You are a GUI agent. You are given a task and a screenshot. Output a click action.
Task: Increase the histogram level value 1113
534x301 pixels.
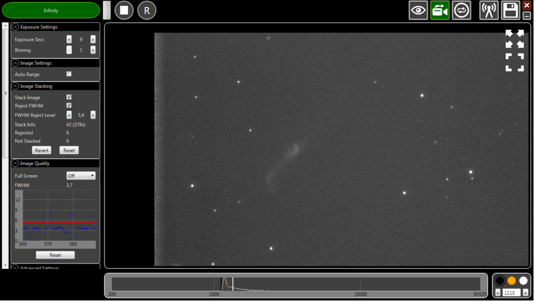pos(525,293)
